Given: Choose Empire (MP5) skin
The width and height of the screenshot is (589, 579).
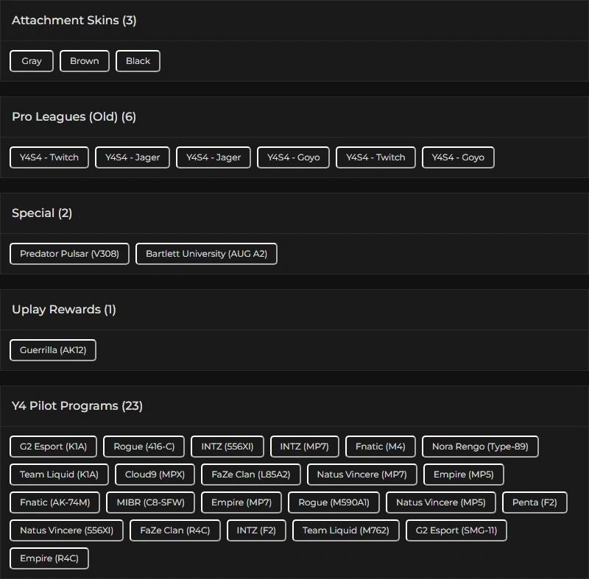Looking at the screenshot, I should tap(464, 475).
